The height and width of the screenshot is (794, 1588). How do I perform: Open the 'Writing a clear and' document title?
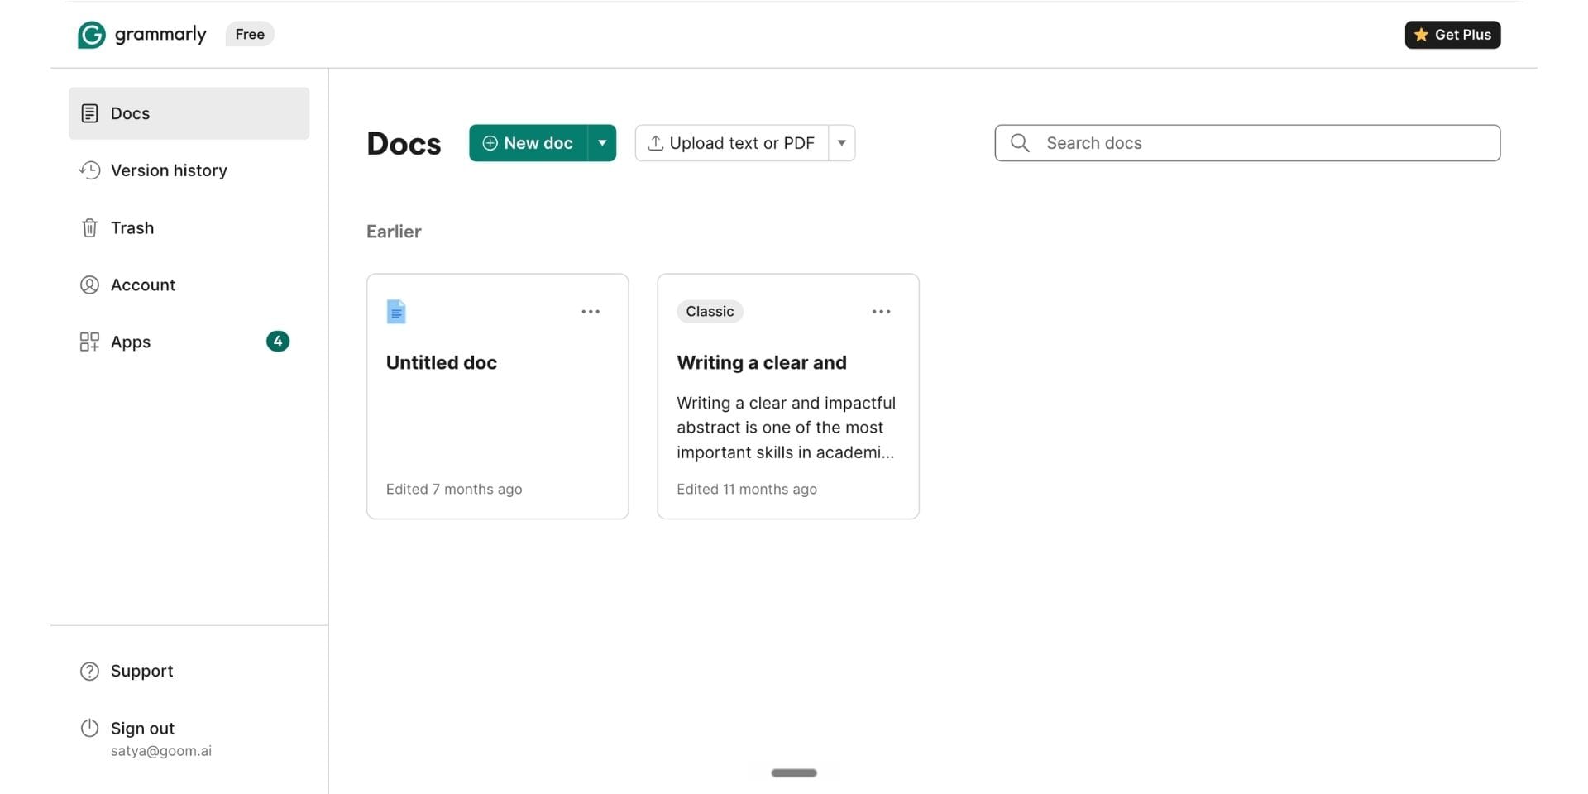[x=762, y=362]
